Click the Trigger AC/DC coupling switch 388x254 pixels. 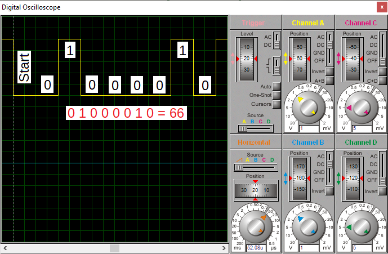[x=276, y=41]
